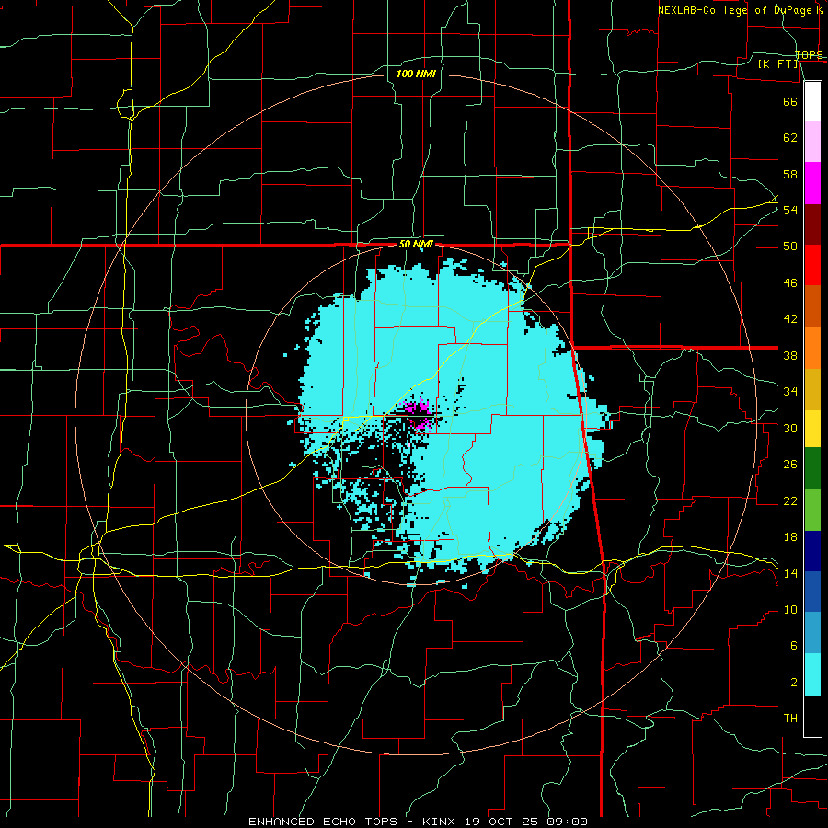
Task: Click the light pink legend swatch
Action: coord(812,142)
